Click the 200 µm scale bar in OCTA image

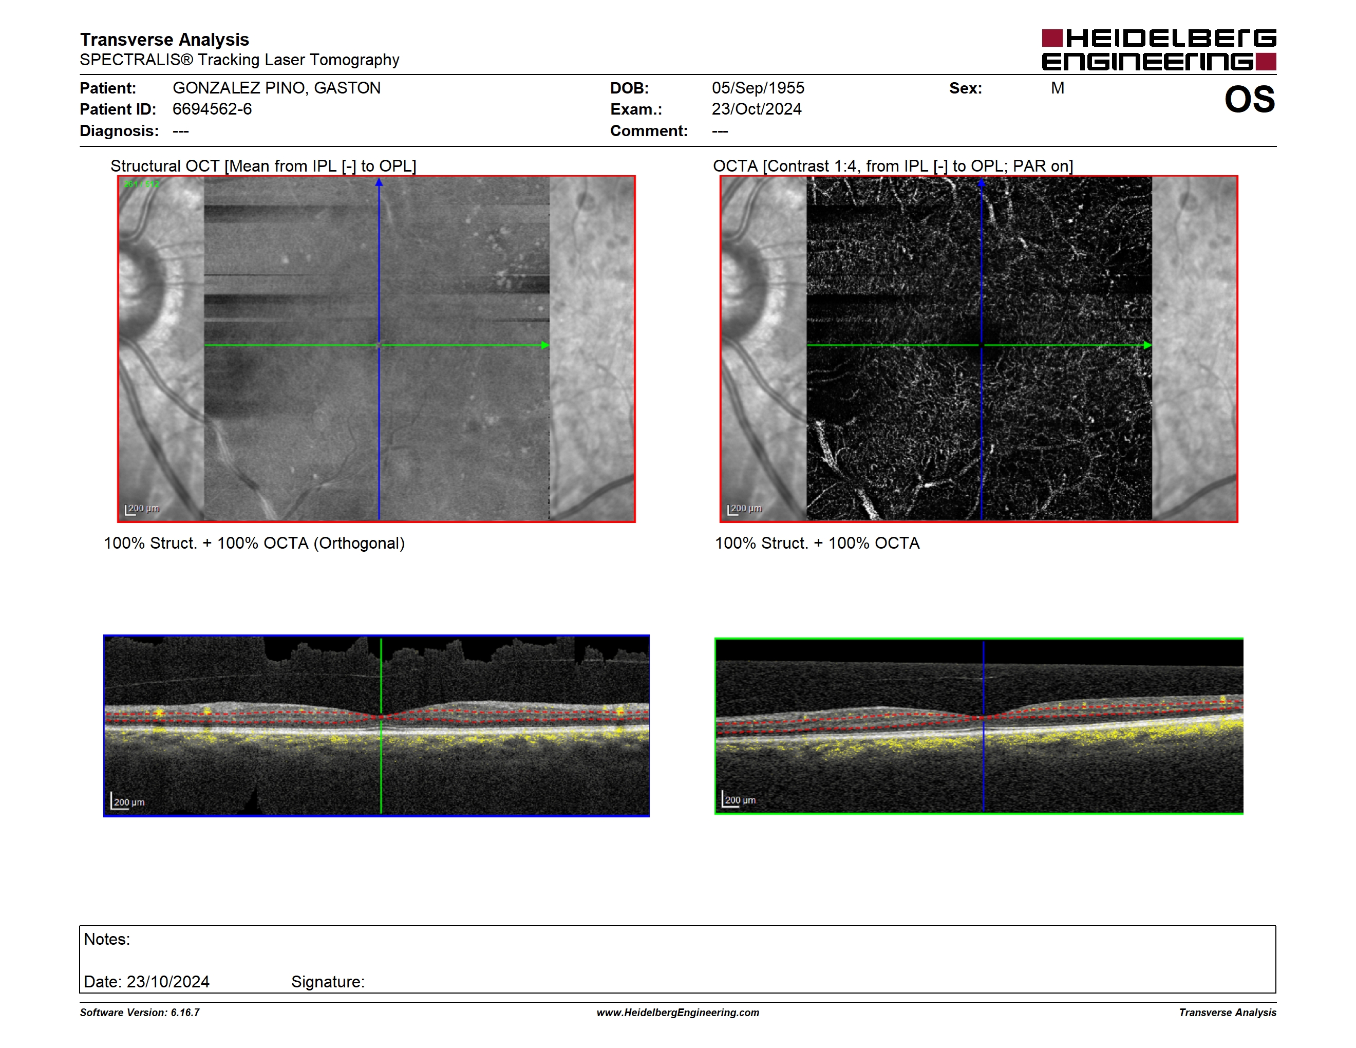coord(744,509)
